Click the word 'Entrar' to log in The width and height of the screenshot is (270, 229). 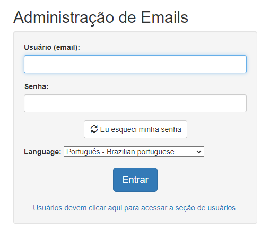coord(135,180)
